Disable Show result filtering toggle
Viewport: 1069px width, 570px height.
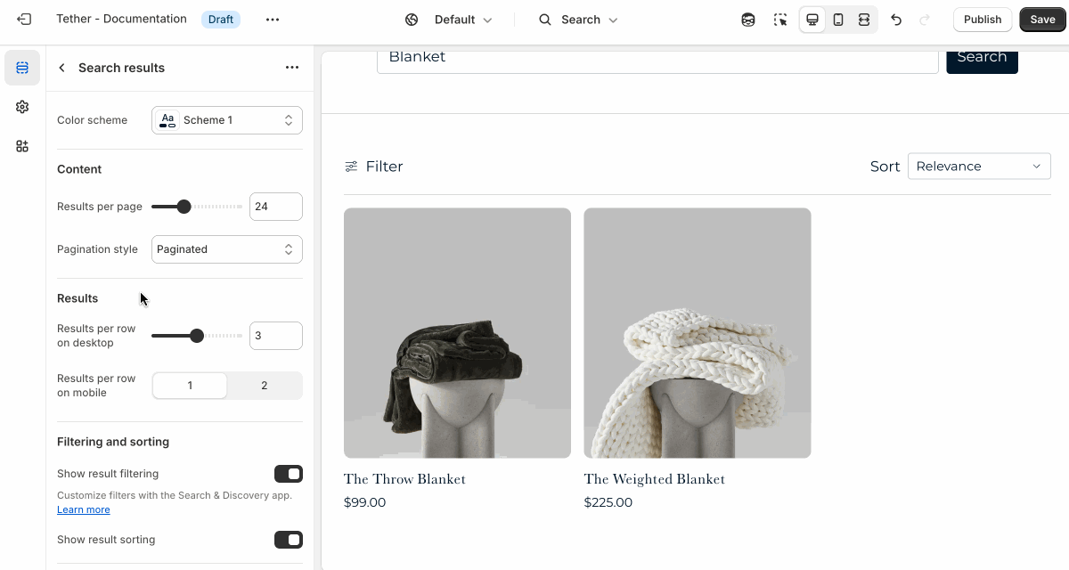(289, 474)
